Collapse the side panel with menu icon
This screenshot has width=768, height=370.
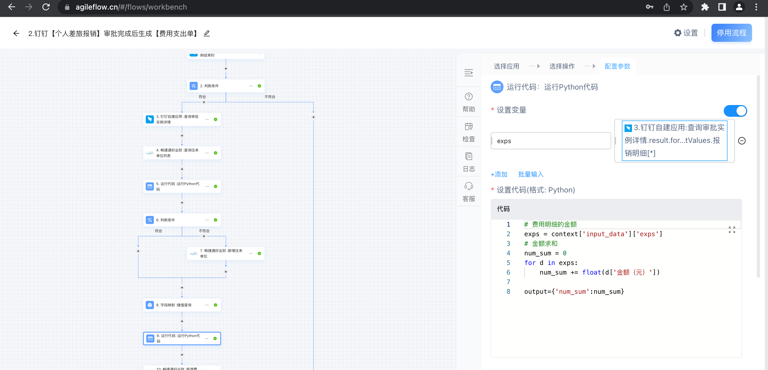point(469,73)
